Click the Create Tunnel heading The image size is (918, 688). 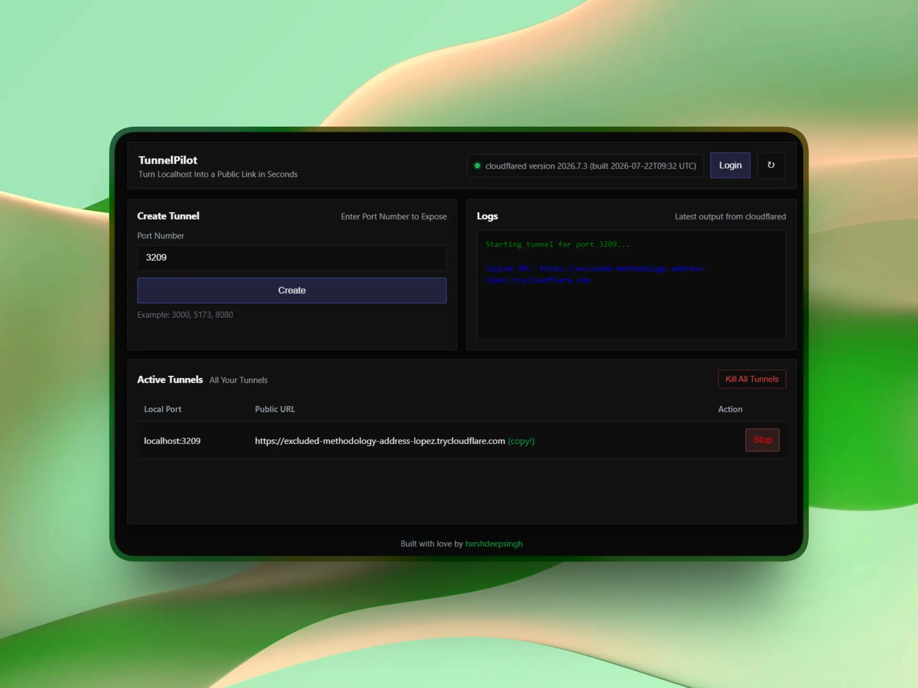pyautogui.click(x=168, y=216)
